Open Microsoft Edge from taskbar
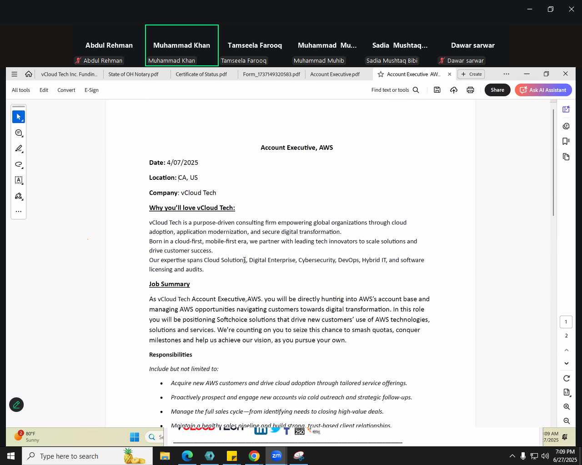 [x=187, y=456]
